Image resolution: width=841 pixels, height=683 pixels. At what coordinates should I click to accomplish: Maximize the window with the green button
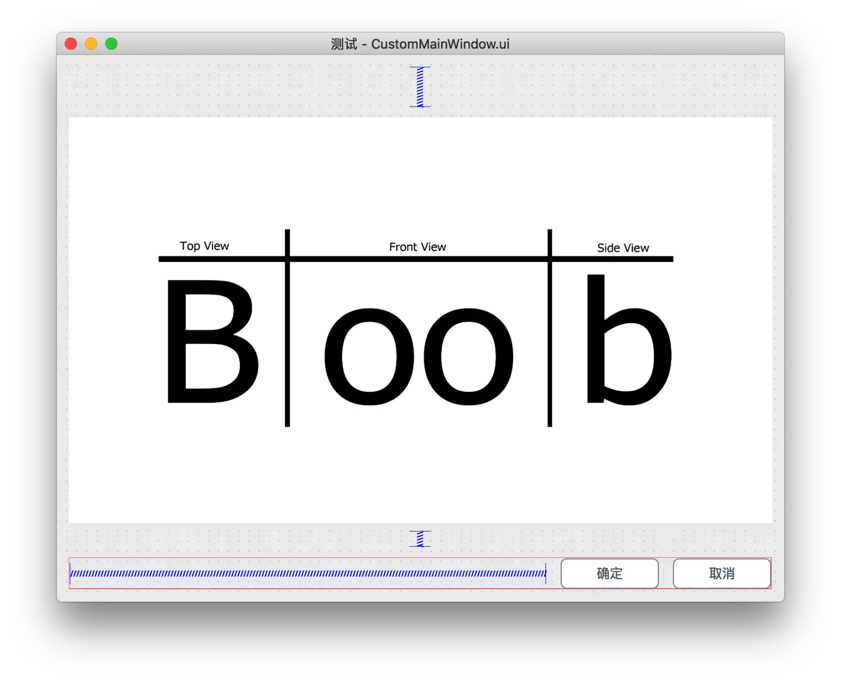click(x=112, y=44)
